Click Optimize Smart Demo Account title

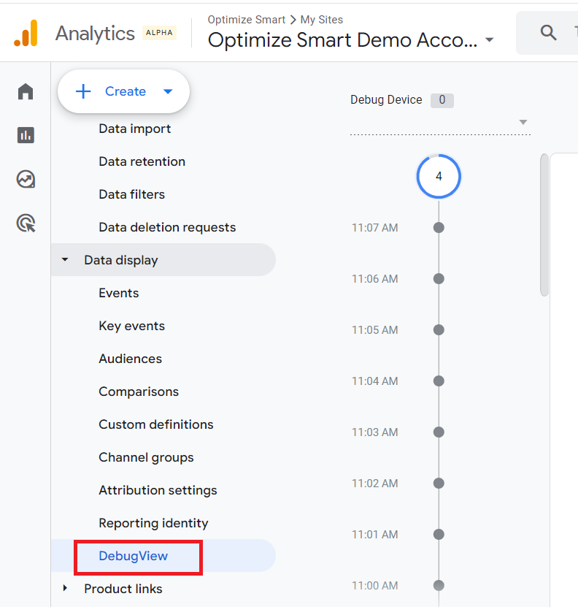[342, 40]
